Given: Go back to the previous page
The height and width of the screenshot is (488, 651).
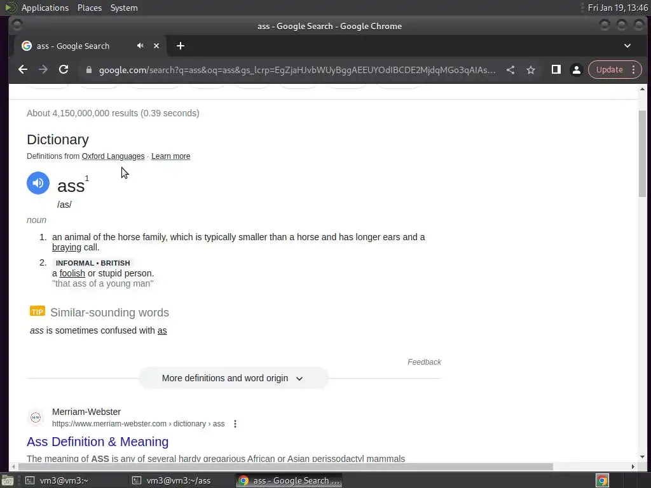Looking at the screenshot, I should pyautogui.click(x=23, y=70).
